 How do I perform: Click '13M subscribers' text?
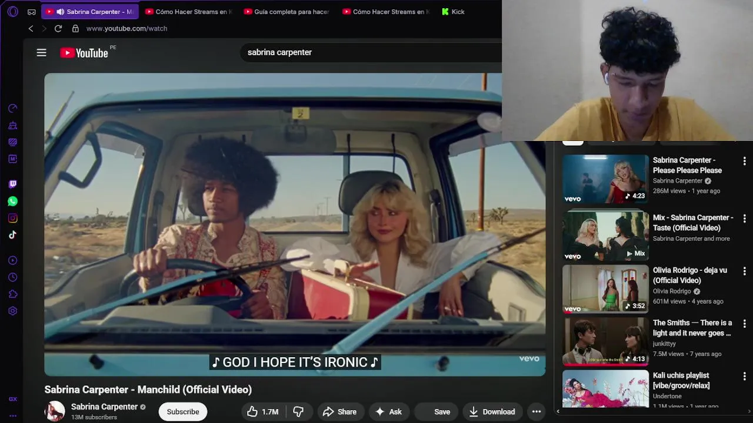[x=94, y=417]
